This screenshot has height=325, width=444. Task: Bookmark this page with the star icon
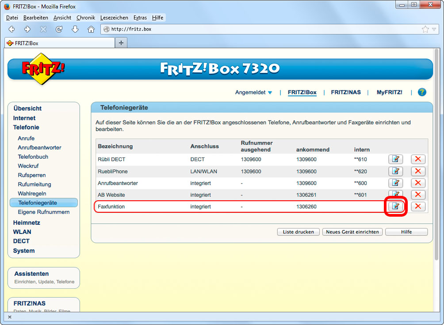click(425, 29)
